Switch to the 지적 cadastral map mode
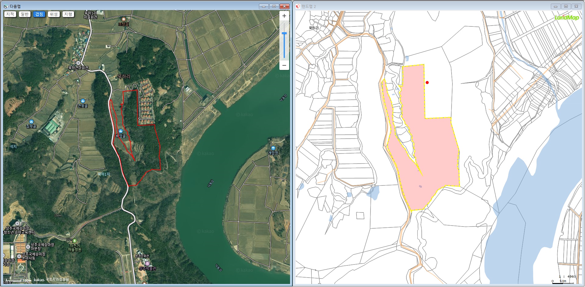The image size is (585, 287). [x=10, y=14]
